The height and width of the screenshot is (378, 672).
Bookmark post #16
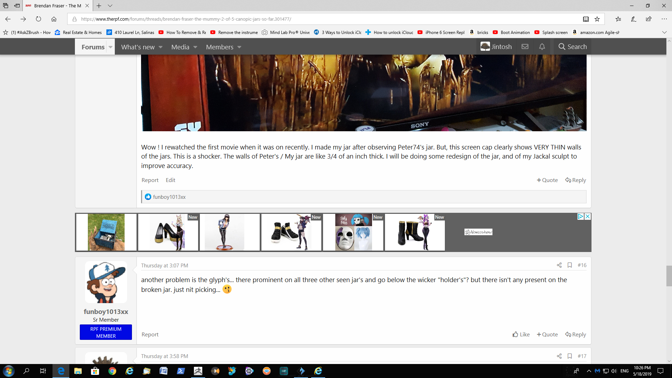click(570, 265)
